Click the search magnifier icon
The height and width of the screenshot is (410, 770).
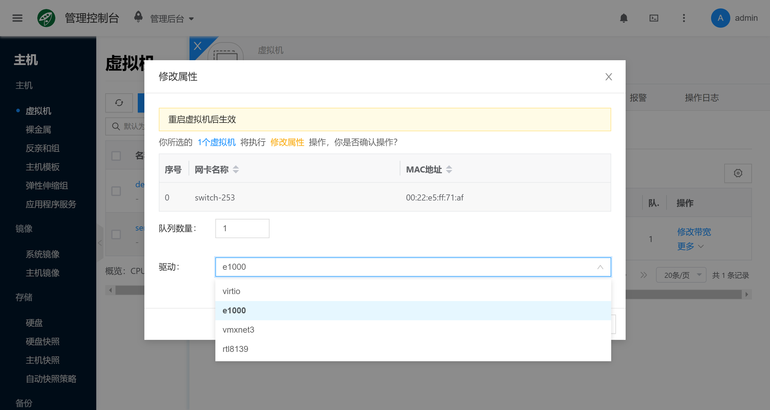[116, 126]
